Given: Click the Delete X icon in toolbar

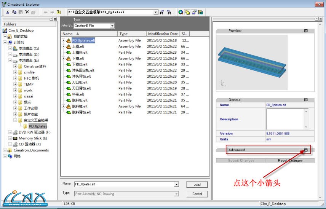Looking at the screenshot, I should point(27,12).
